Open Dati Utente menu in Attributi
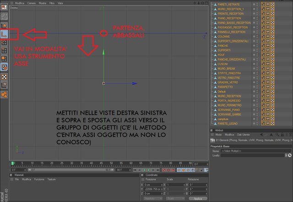The image size is (293, 202). pyautogui.click(x=243, y=135)
